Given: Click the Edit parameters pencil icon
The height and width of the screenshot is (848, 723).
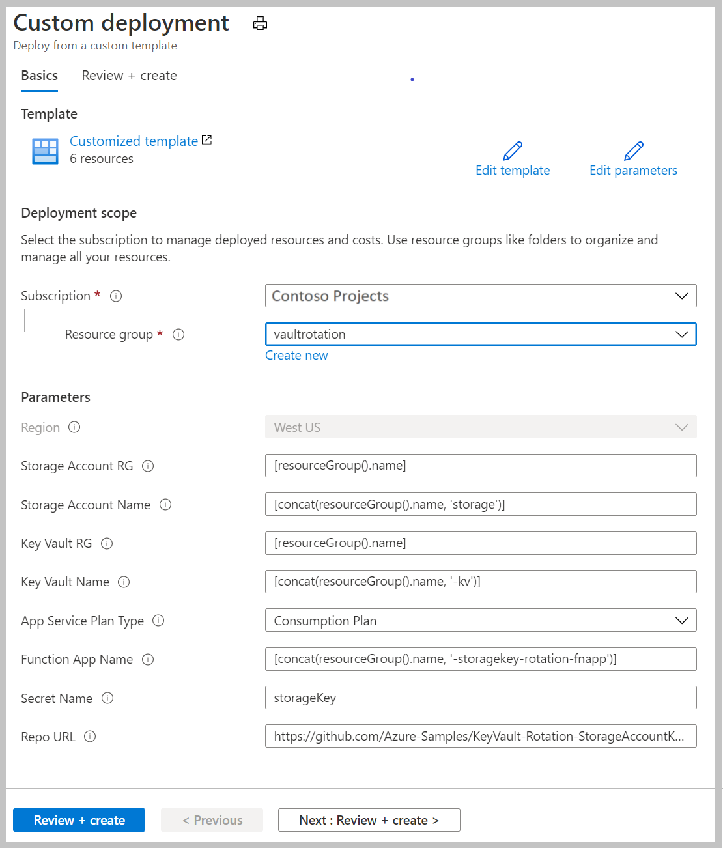Looking at the screenshot, I should coord(632,150).
